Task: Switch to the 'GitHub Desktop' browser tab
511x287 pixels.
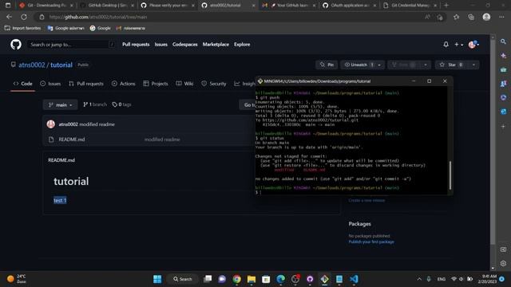Action: (107, 6)
